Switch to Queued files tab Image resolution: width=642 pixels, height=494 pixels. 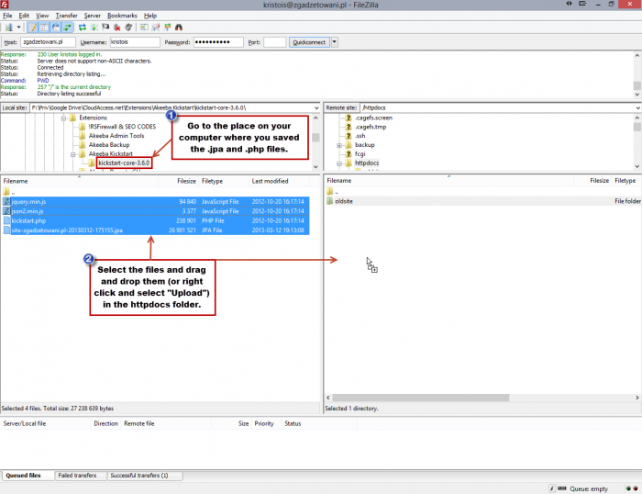23,476
